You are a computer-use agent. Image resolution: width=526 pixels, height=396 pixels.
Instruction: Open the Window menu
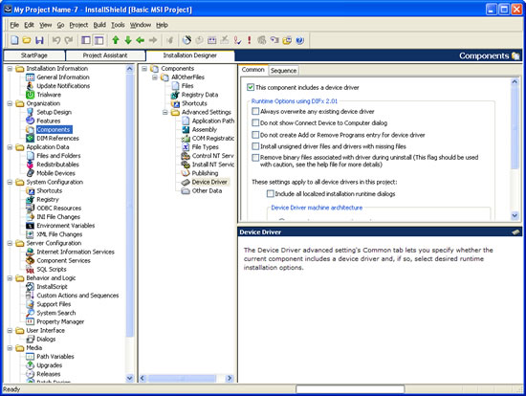click(141, 25)
